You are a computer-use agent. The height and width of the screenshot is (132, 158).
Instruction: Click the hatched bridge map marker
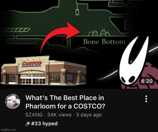(15, 30)
